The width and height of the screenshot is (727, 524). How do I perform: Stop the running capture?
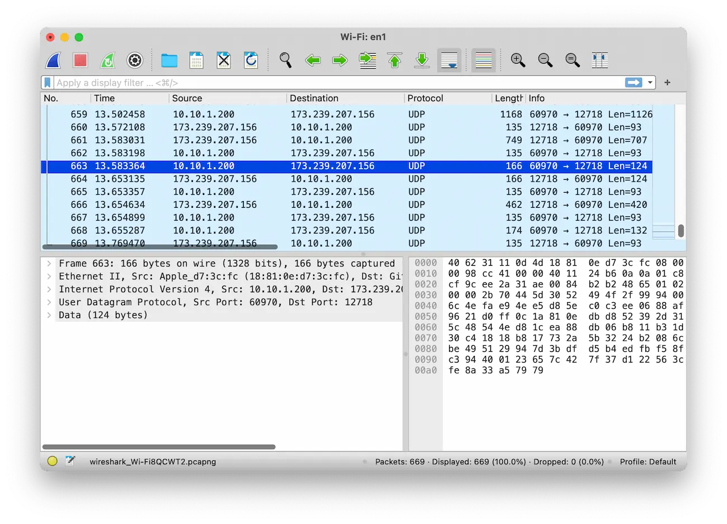pyautogui.click(x=80, y=60)
